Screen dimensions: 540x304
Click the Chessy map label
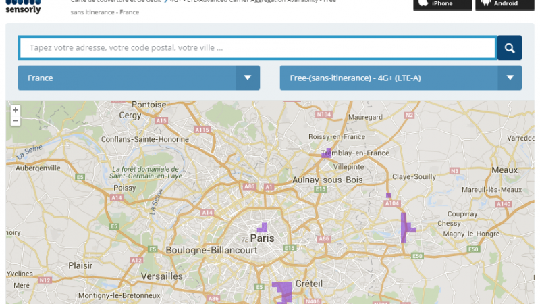point(449,224)
